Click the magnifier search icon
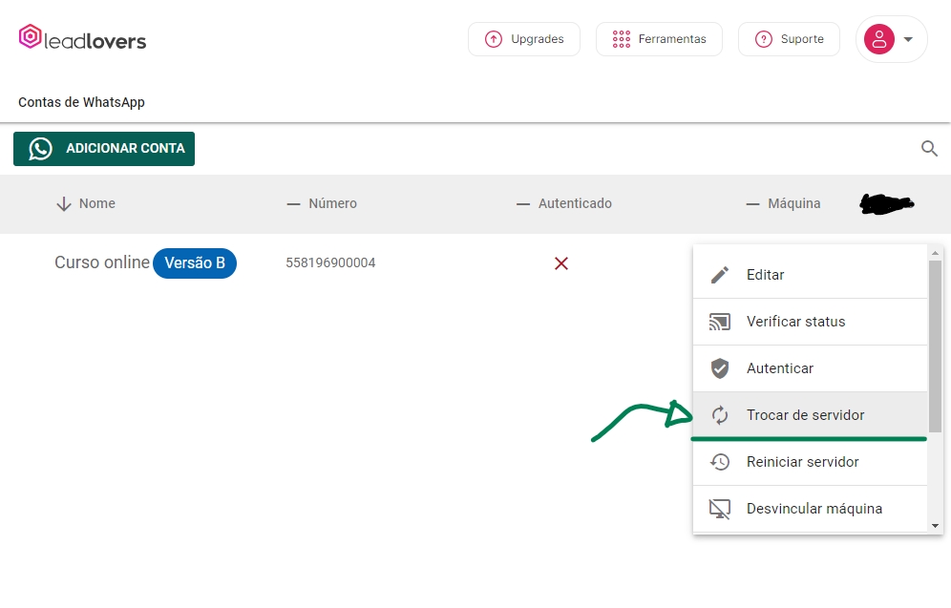 tap(929, 149)
